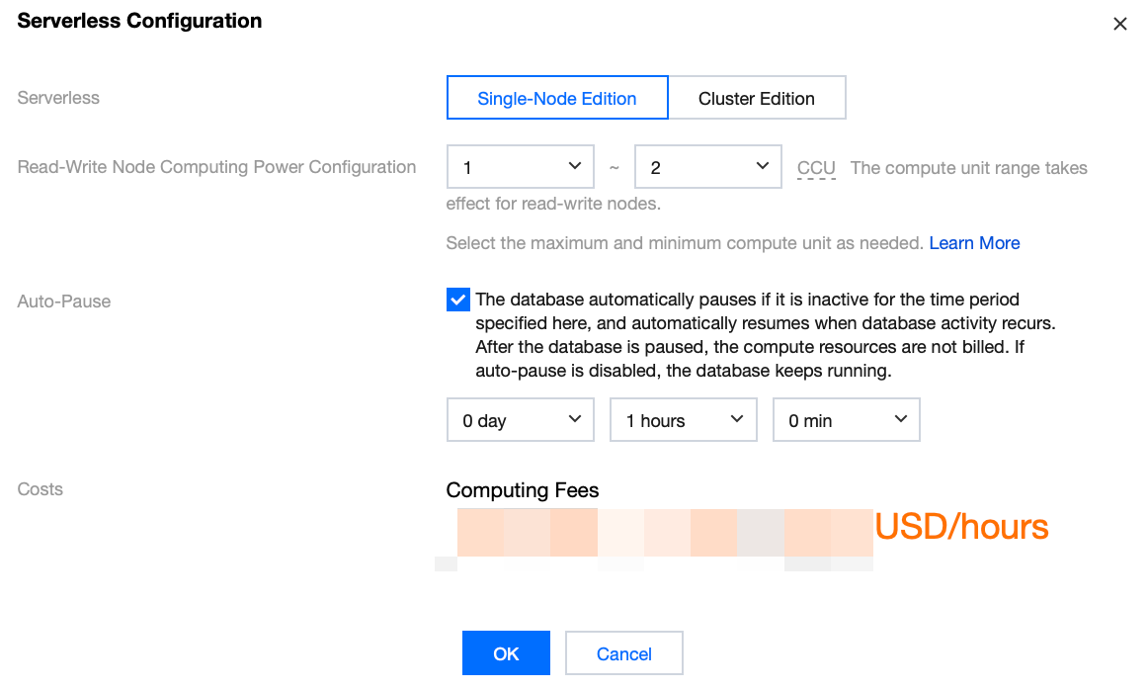The image size is (1148, 690).
Task: Open the minimum compute unit dropdown showing 1
Action: click(520, 167)
